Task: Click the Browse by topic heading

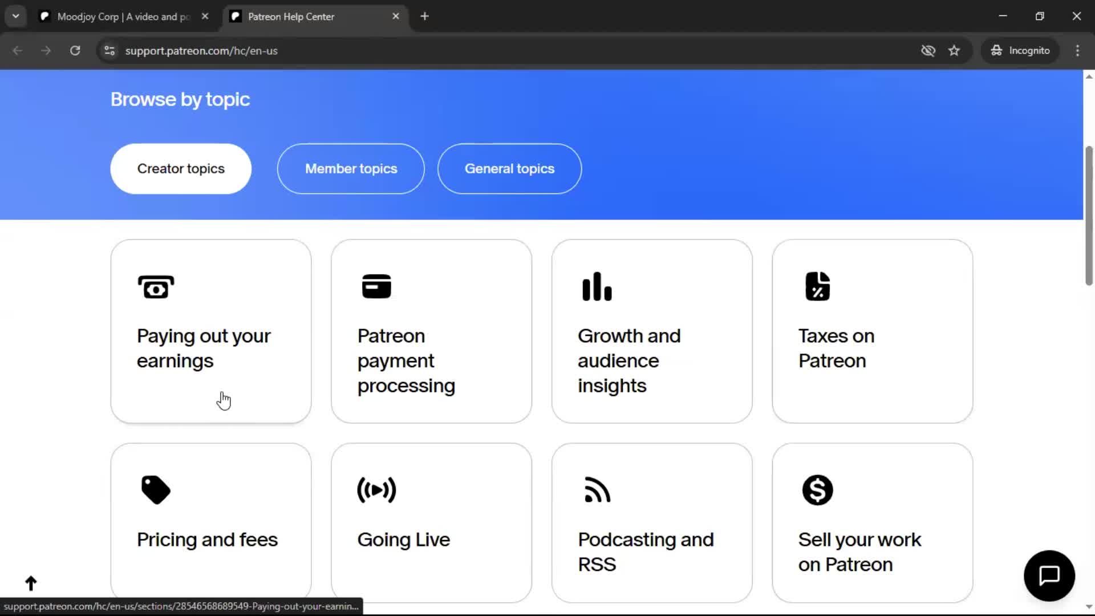Action: click(180, 100)
